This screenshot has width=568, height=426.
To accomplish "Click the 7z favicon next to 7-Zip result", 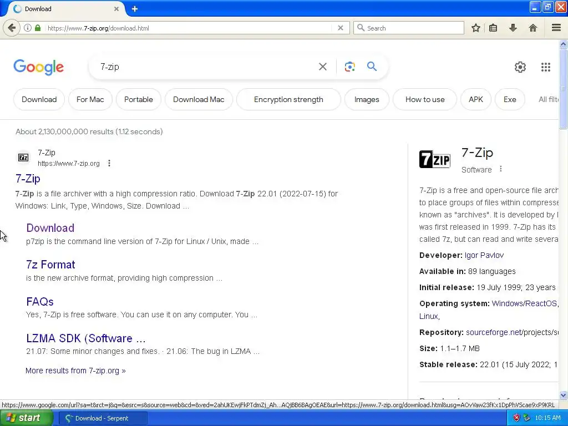I will pos(23,158).
